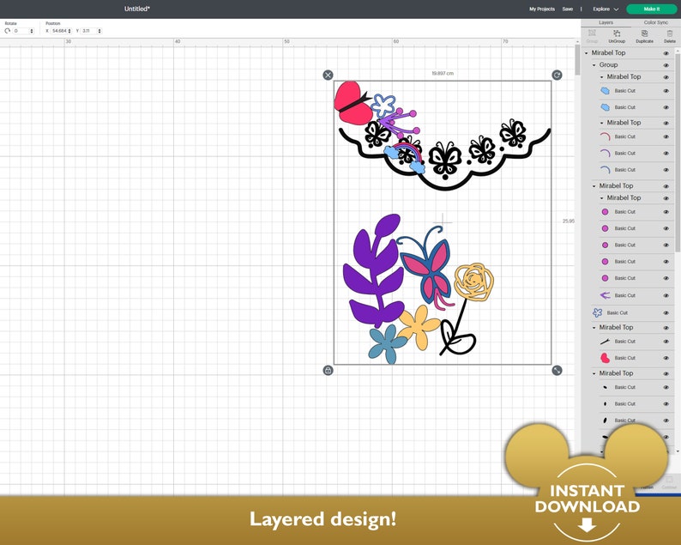Click the rotate arrow icon beside Rotate field
The image size is (681, 545).
pos(8,31)
